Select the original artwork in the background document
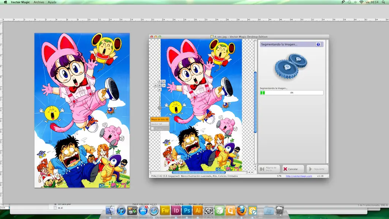This screenshot has height=219, width=389. point(82,110)
